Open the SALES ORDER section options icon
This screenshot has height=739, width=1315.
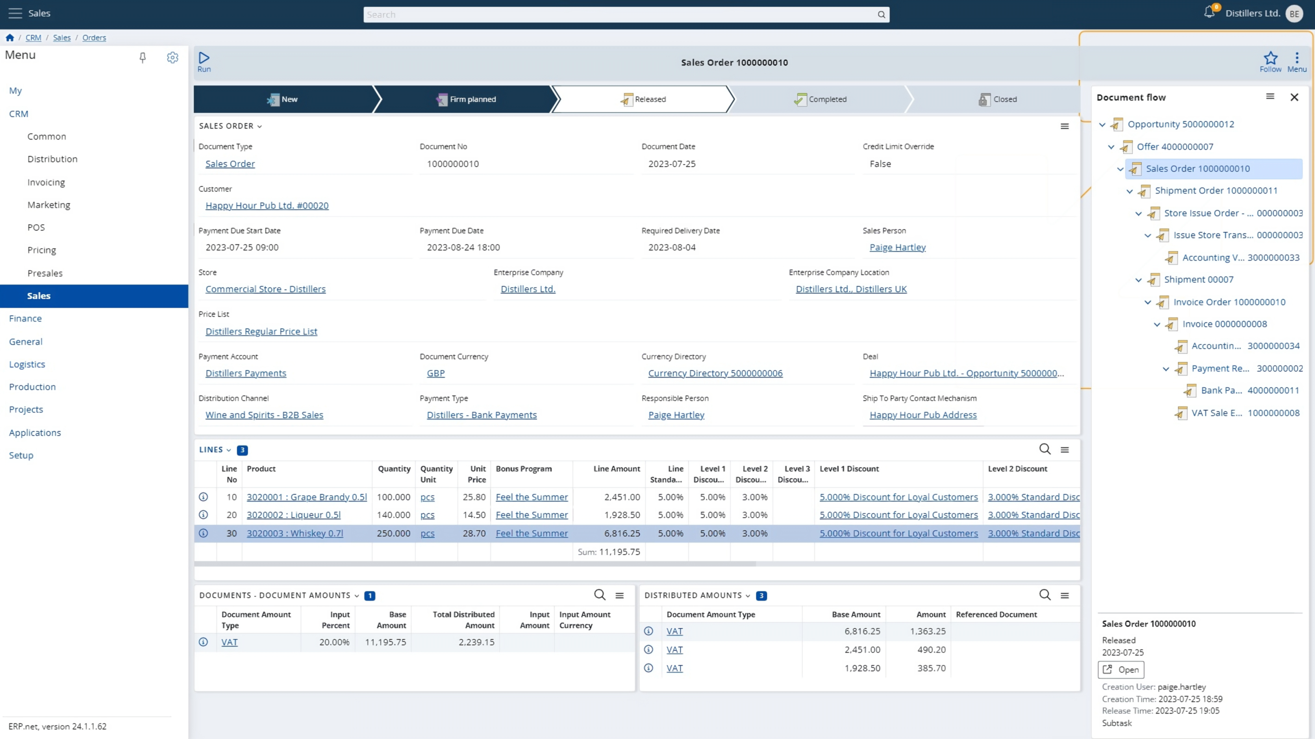(x=1064, y=126)
